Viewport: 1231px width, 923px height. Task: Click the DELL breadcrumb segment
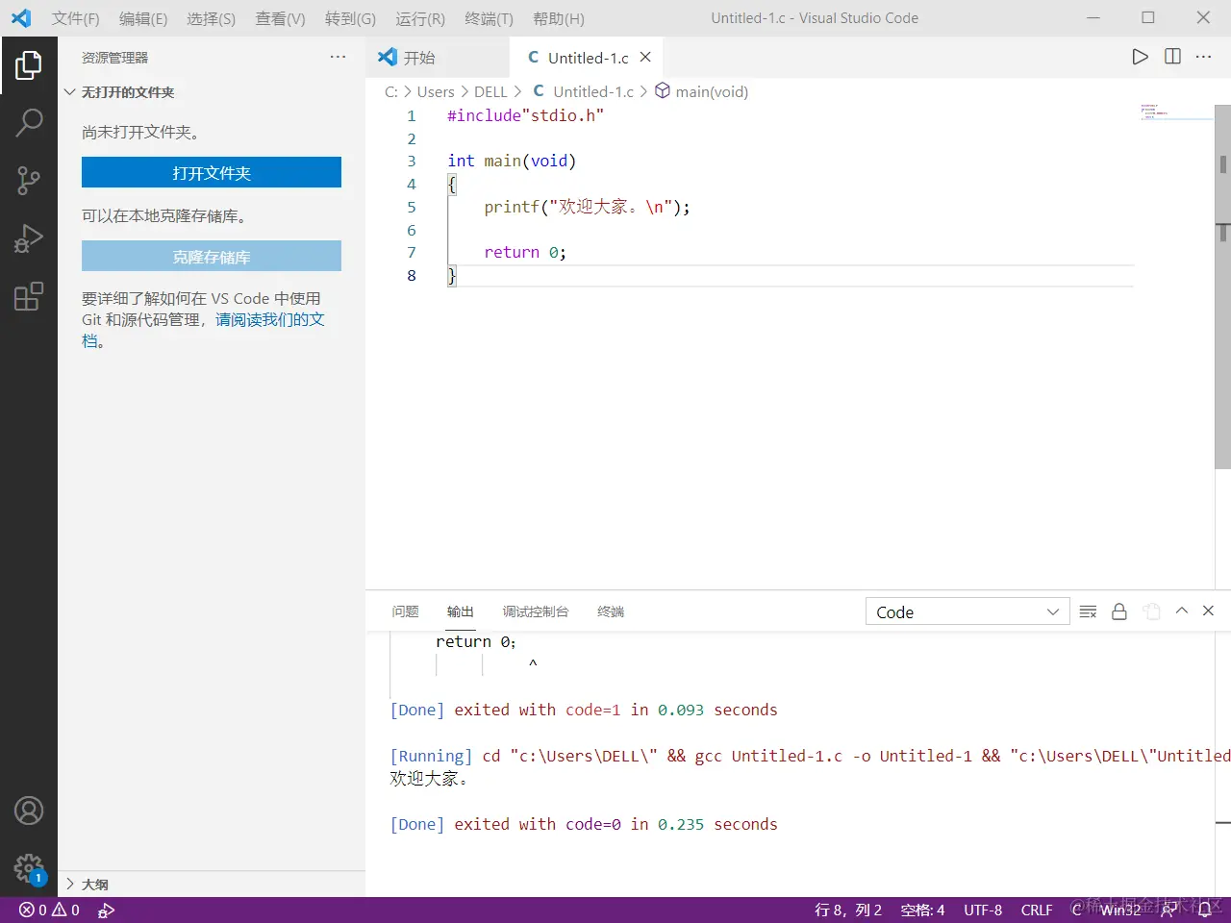pos(490,91)
